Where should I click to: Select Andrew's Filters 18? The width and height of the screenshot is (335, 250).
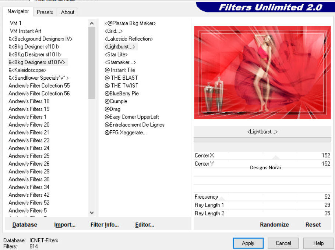(x=29, y=101)
